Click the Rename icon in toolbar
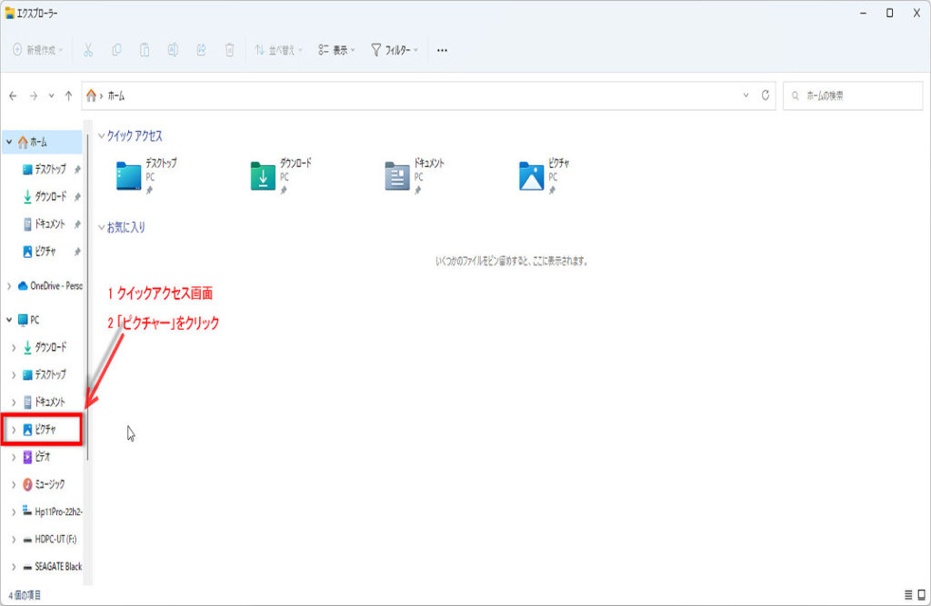The width and height of the screenshot is (931, 606). coord(173,50)
